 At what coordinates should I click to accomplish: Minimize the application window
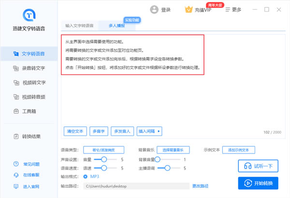[x=255, y=10]
